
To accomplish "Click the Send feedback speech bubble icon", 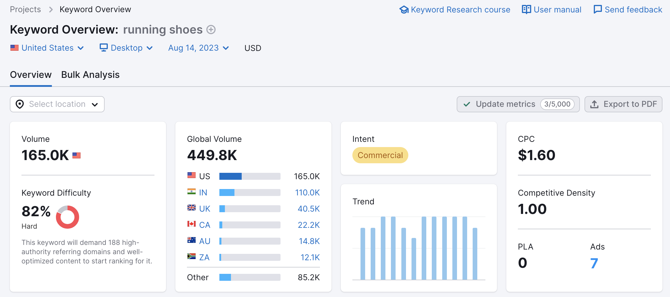I will (598, 10).
